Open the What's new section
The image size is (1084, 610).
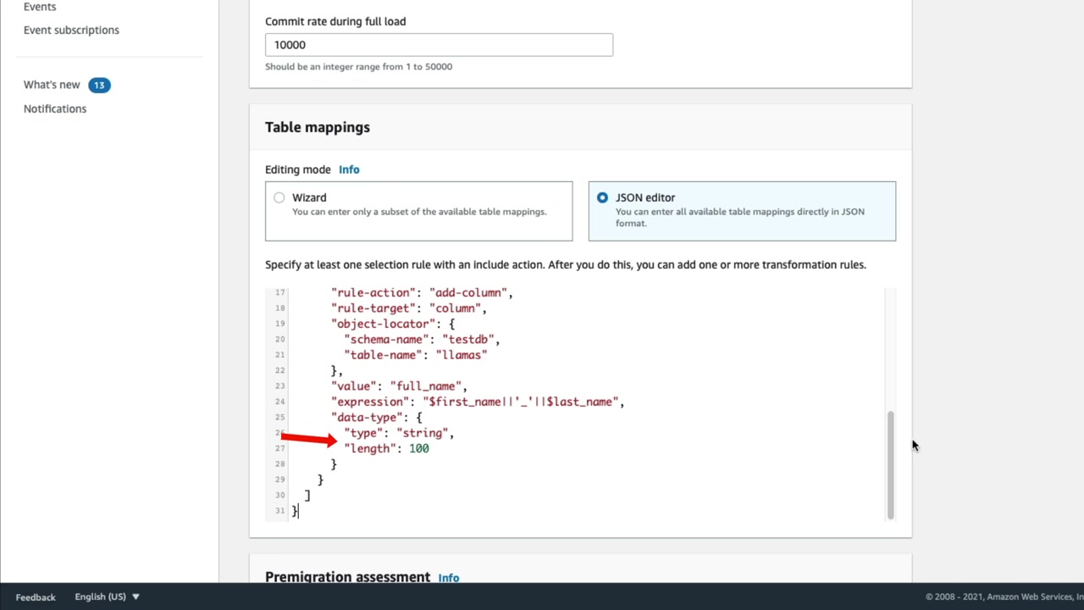coord(52,85)
